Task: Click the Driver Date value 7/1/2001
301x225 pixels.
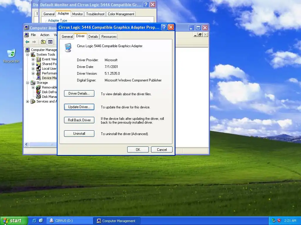Action: click(x=111, y=67)
